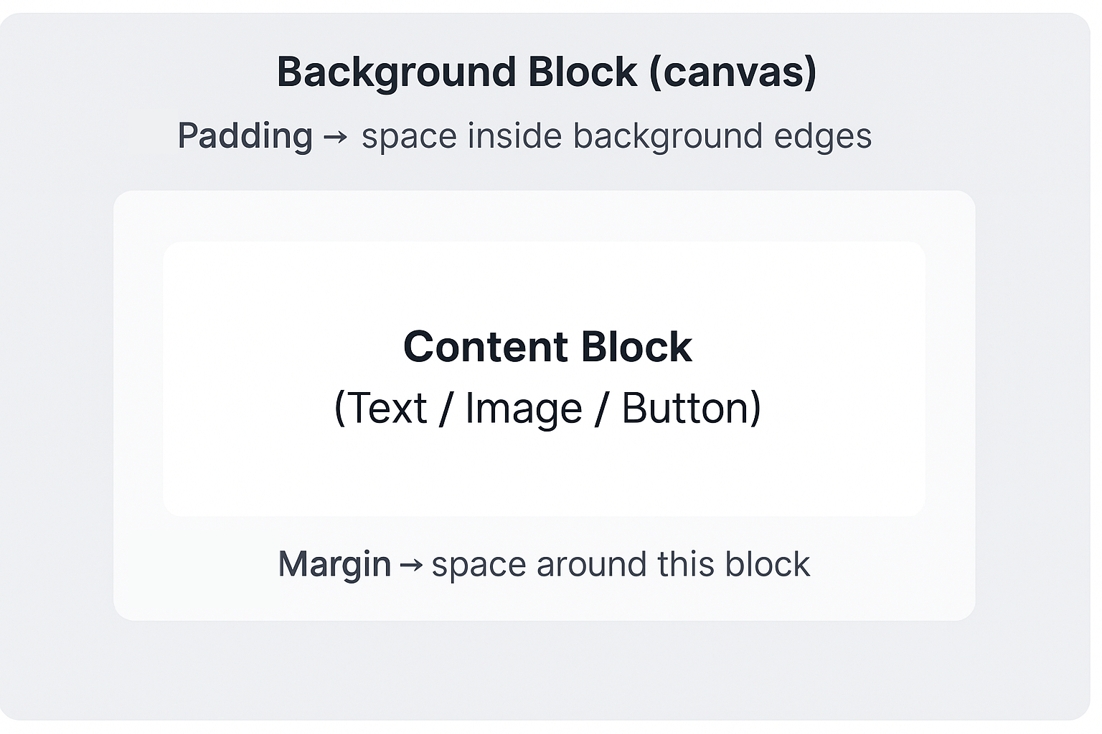Click the bold Margin label
The height and width of the screenshot is (734, 1102).
334,565
